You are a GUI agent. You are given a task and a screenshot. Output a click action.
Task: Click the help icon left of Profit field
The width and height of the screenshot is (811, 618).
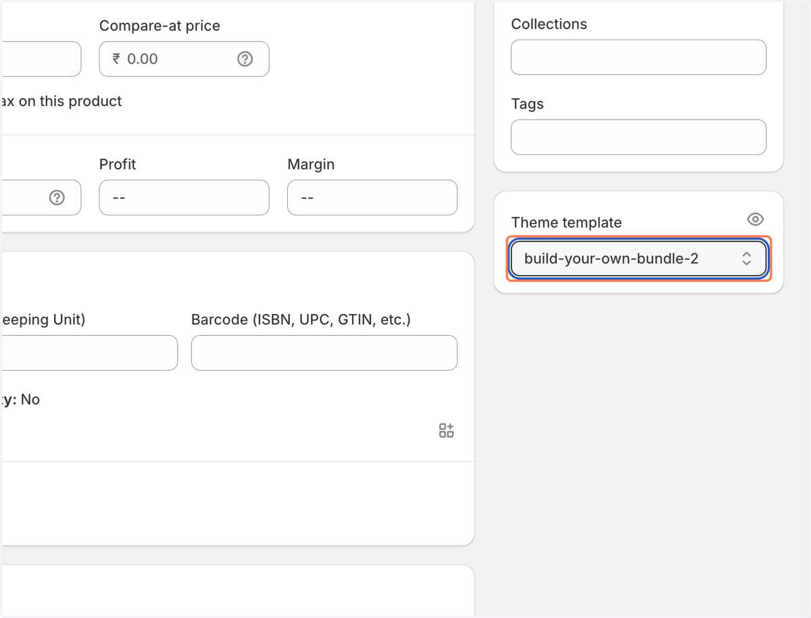pos(57,197)
